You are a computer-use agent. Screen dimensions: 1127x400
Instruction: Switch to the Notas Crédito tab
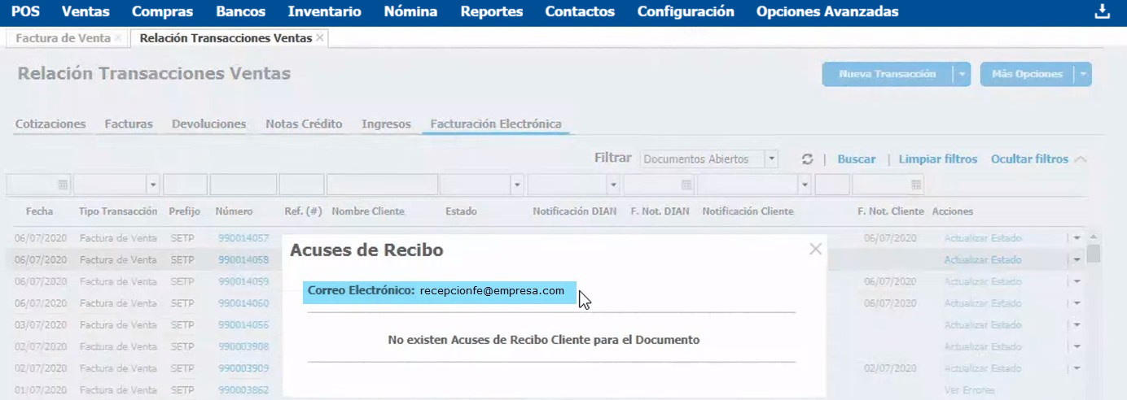coord(304,124)
